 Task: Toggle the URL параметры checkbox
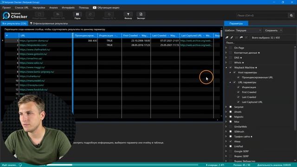click(x=234, y=82)
